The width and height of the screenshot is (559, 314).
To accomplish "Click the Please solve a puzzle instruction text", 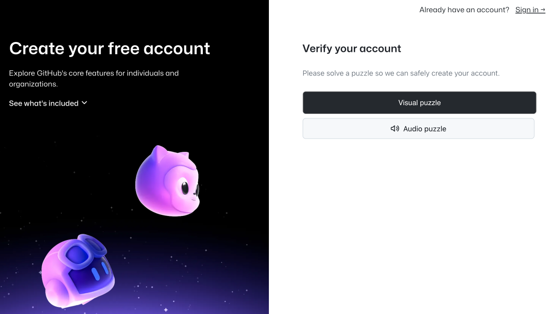I will (400, 74).
